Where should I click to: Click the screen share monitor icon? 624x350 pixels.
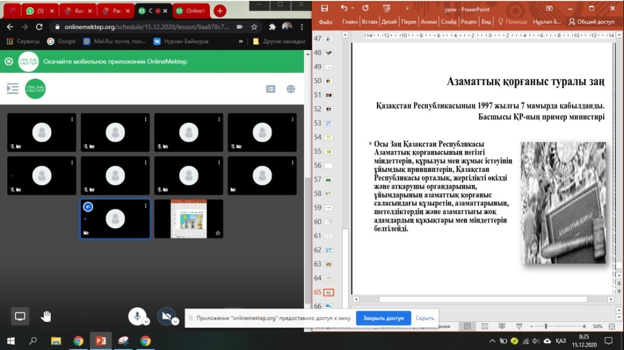pos(20,316)
